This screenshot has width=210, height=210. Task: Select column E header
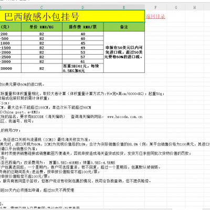(124, 7)
